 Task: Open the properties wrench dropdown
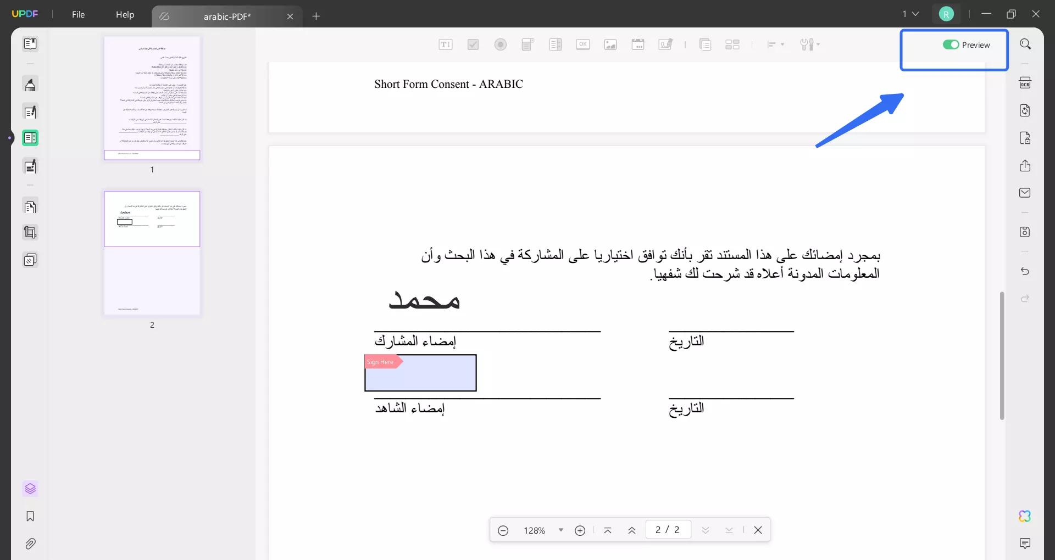click(x=810, y=44)
